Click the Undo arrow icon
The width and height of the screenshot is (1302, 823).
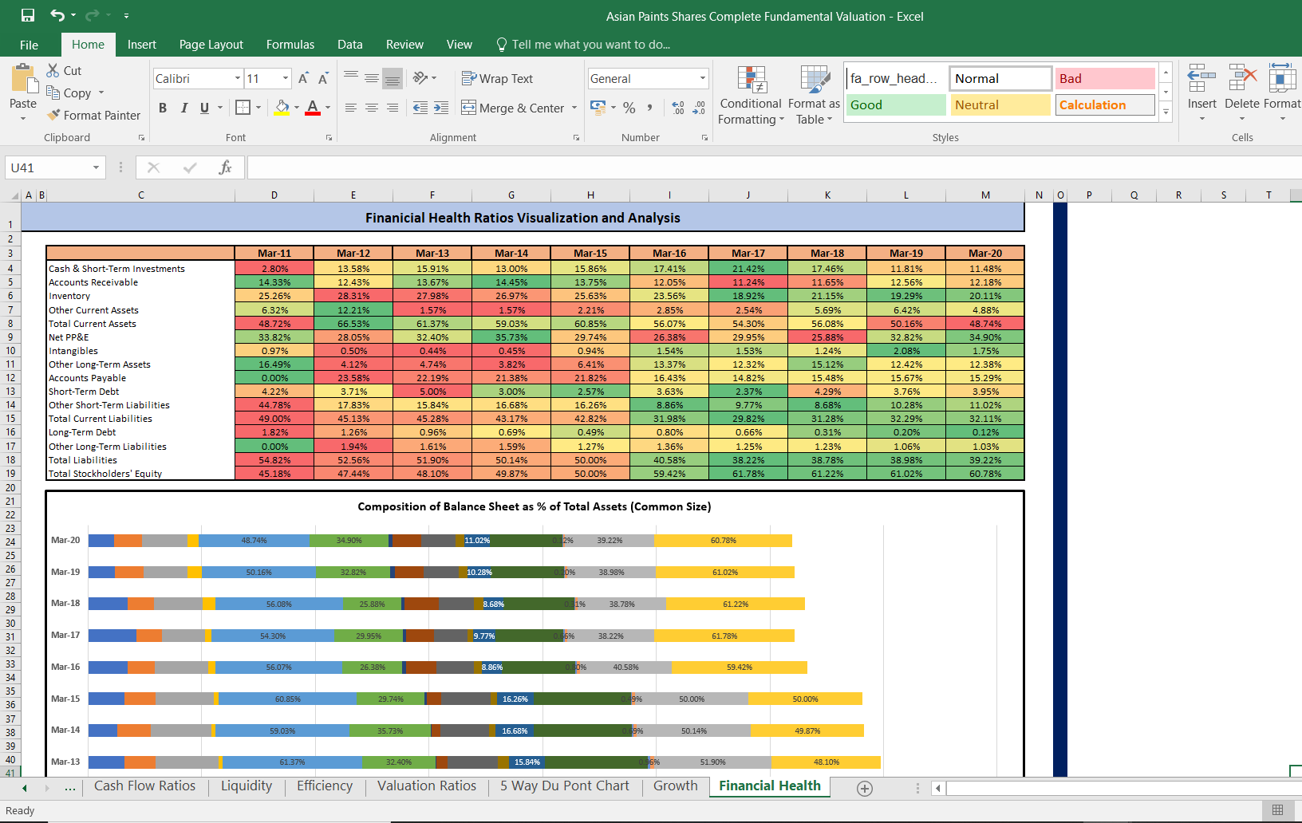[57, 15]
